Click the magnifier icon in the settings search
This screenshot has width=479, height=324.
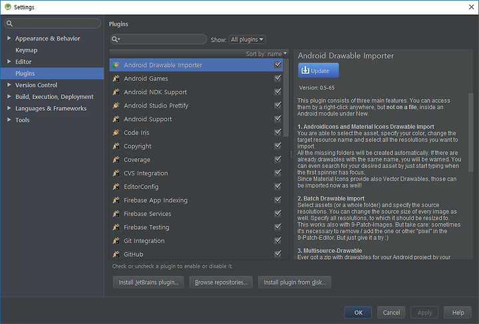coord(9,23)
